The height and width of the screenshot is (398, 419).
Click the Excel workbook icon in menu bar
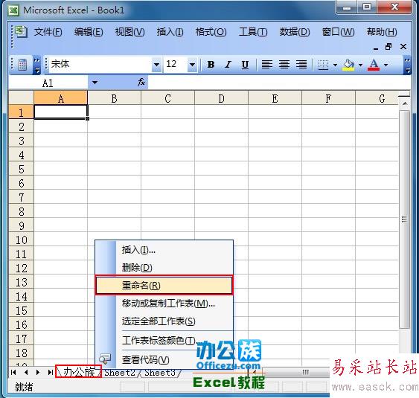pos(21,31)
